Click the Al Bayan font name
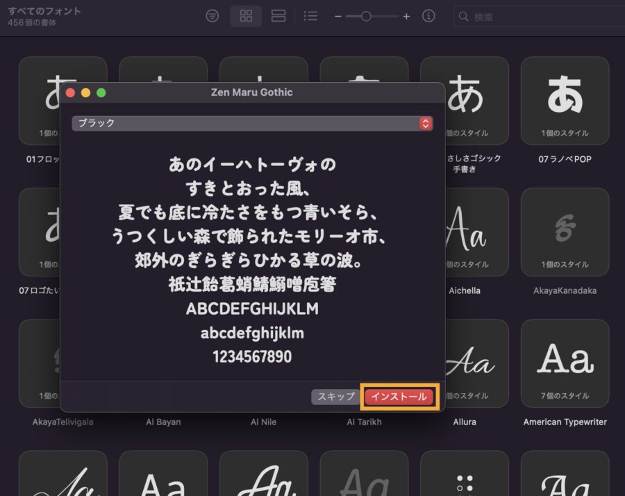The height and width of the screenshot is (496, 625). [163, 422]
